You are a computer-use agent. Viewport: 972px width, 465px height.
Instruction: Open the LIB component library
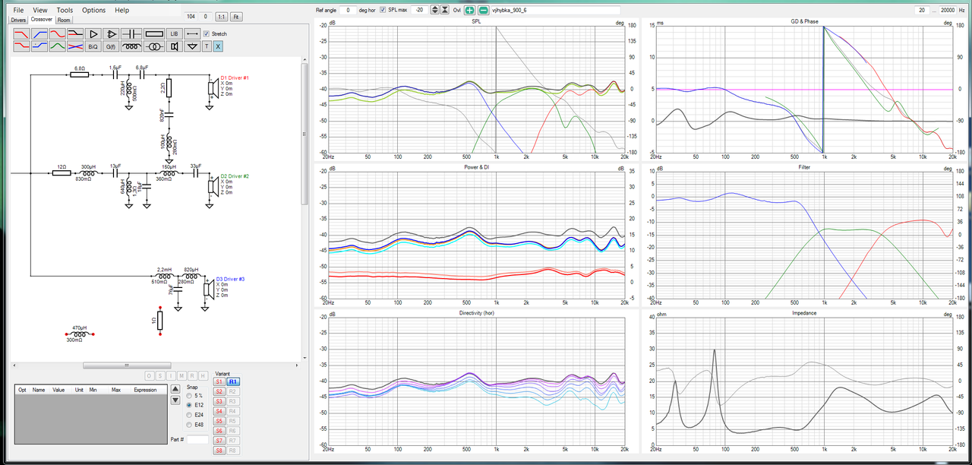coord(174,34)
